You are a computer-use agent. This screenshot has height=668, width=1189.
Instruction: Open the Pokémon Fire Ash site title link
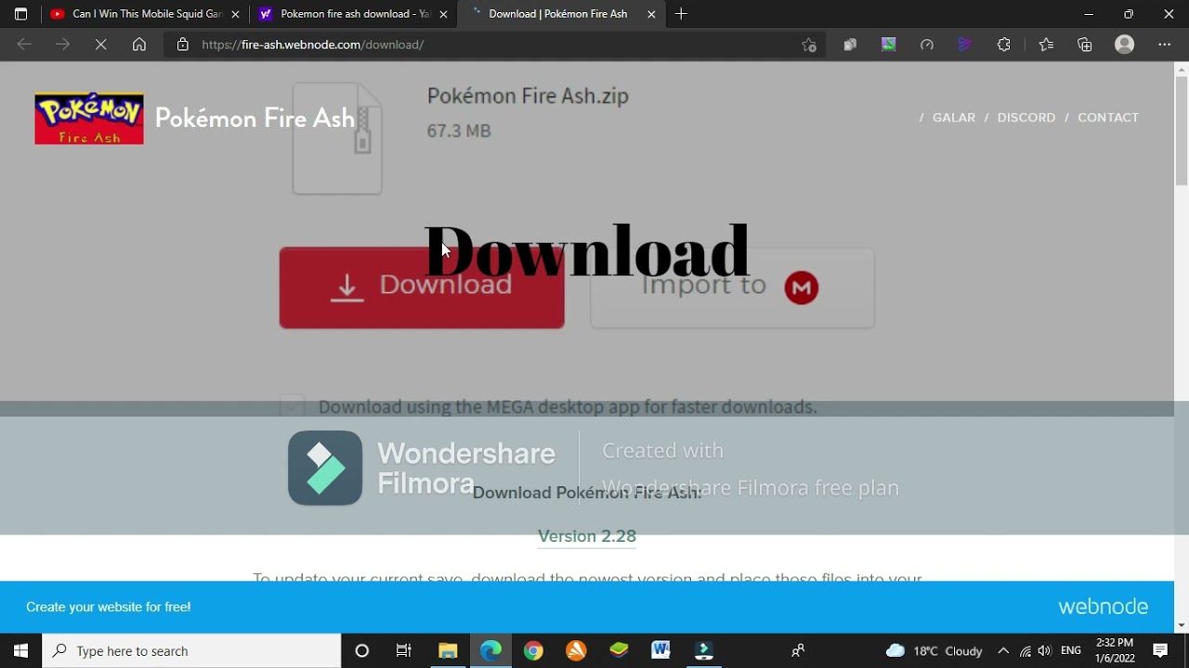[x=255, y=118]
